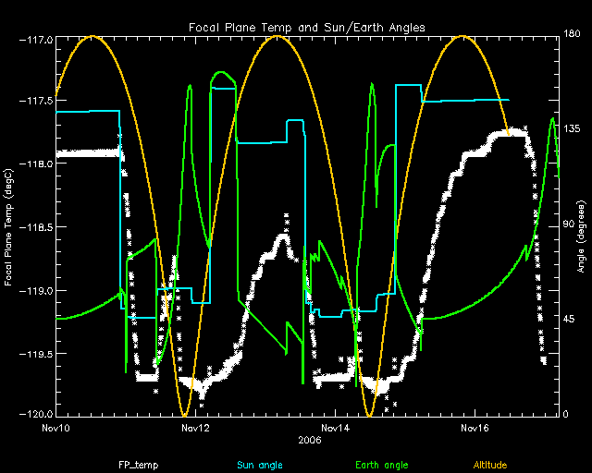The width and height of the screenshot is (592, 473).
Task: Select the green 'Earth angle' legend label
Action: pos(381,465)
